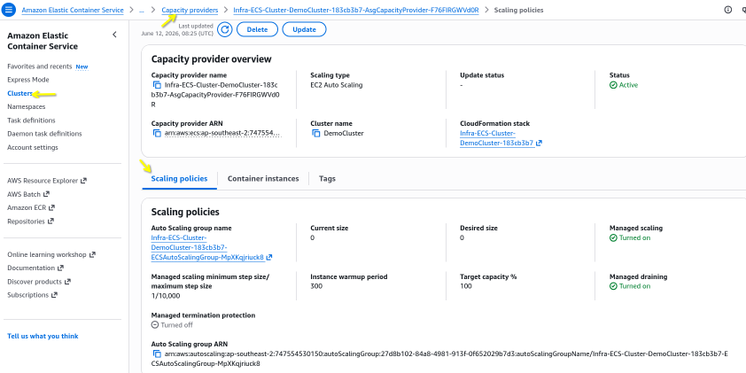Copy the DemoCluster cluster name
The height and width of the screenshot is (373, 746).
pyautogui.click(x=316, y=133)
